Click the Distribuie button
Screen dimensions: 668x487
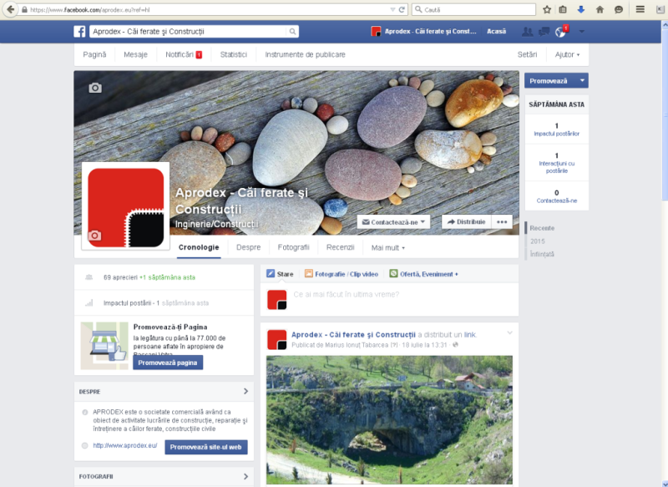pyautogui.click(x=466, y=222)
